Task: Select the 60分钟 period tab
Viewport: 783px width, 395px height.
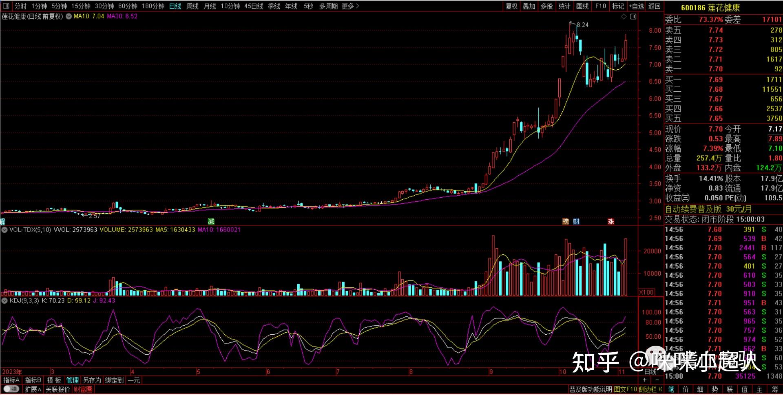Action: 128,6
